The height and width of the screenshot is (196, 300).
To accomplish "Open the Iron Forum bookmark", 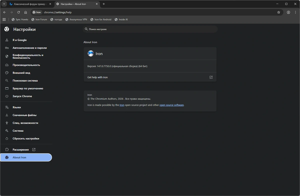I will [39, 19].
